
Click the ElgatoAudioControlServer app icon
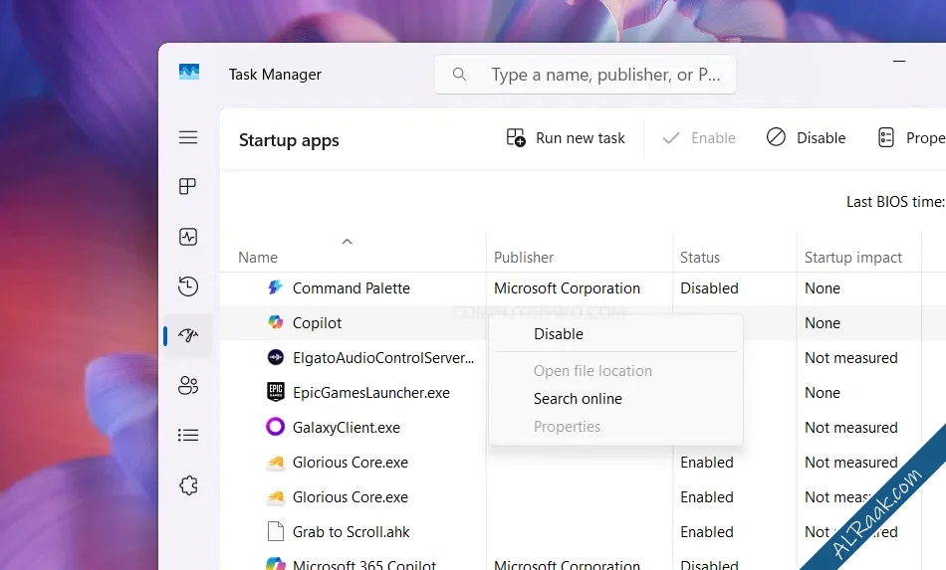(x=275, y=357)
